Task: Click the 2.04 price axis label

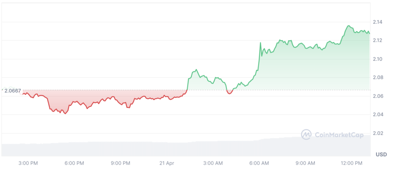Action: pos(378,114)
